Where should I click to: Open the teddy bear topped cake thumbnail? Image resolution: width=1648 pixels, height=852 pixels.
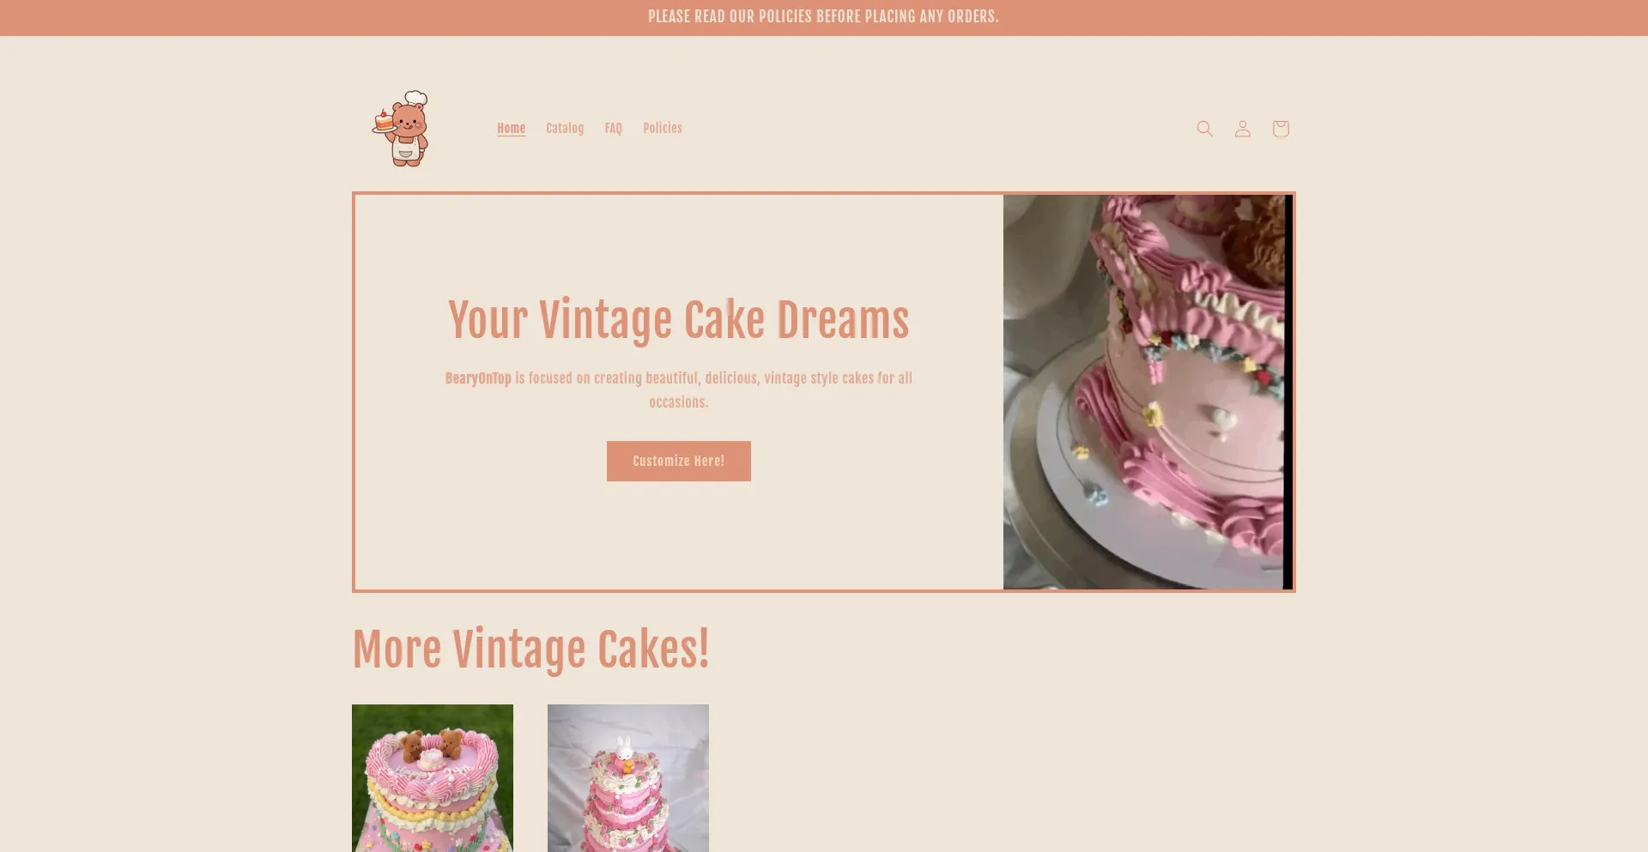[433, 778]
